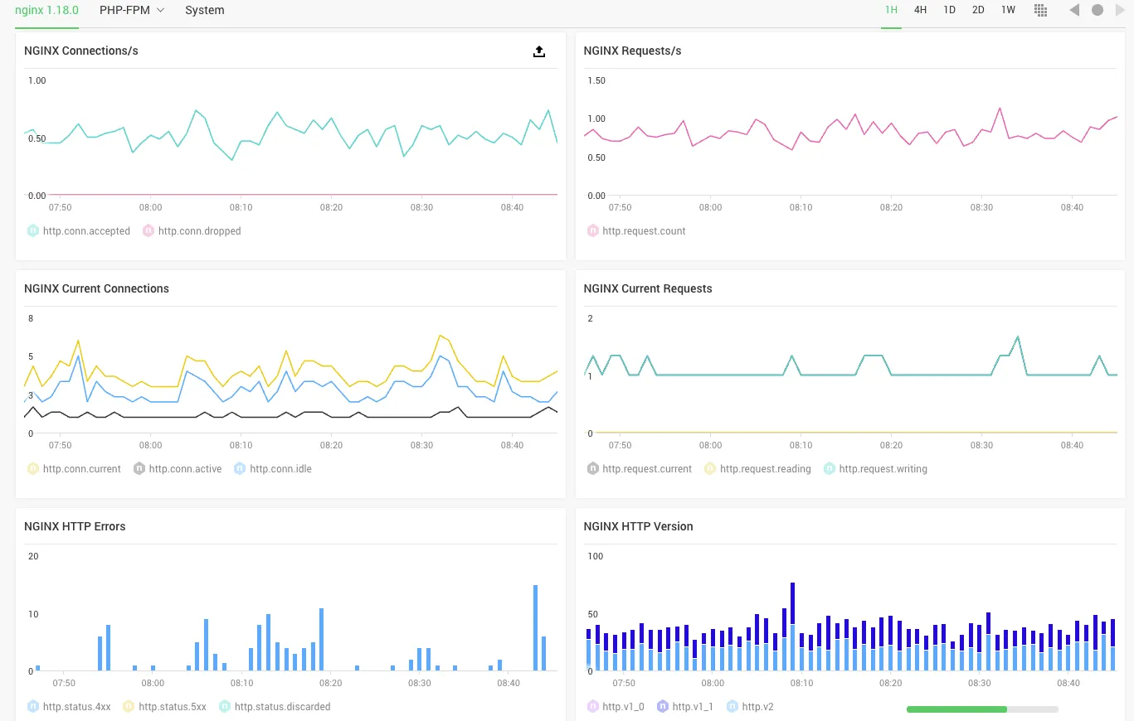The height and width of the screenshot is (721, 1134).
Task: Click the http.v2 legend icon
Action: pyautogui.click(x=734, y=706)
